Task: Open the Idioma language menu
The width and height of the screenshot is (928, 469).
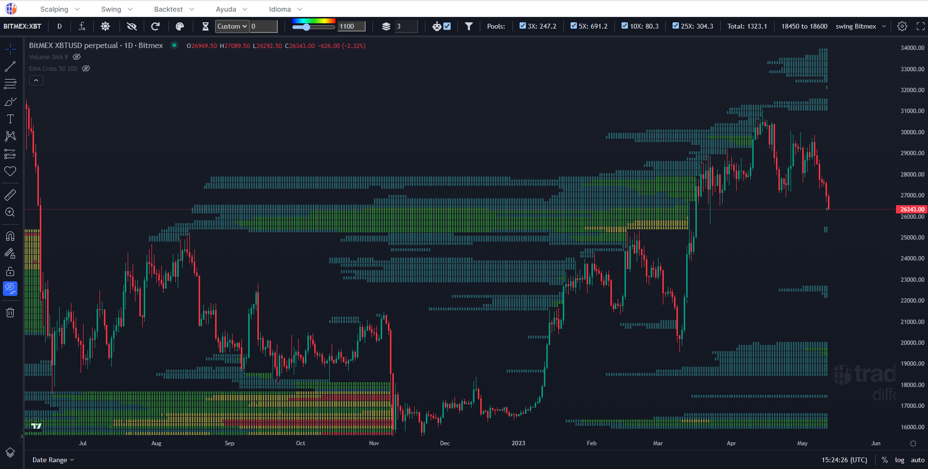Action: tap(286, 9)
